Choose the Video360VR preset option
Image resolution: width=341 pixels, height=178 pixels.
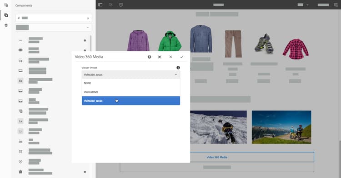click(131, 92)
